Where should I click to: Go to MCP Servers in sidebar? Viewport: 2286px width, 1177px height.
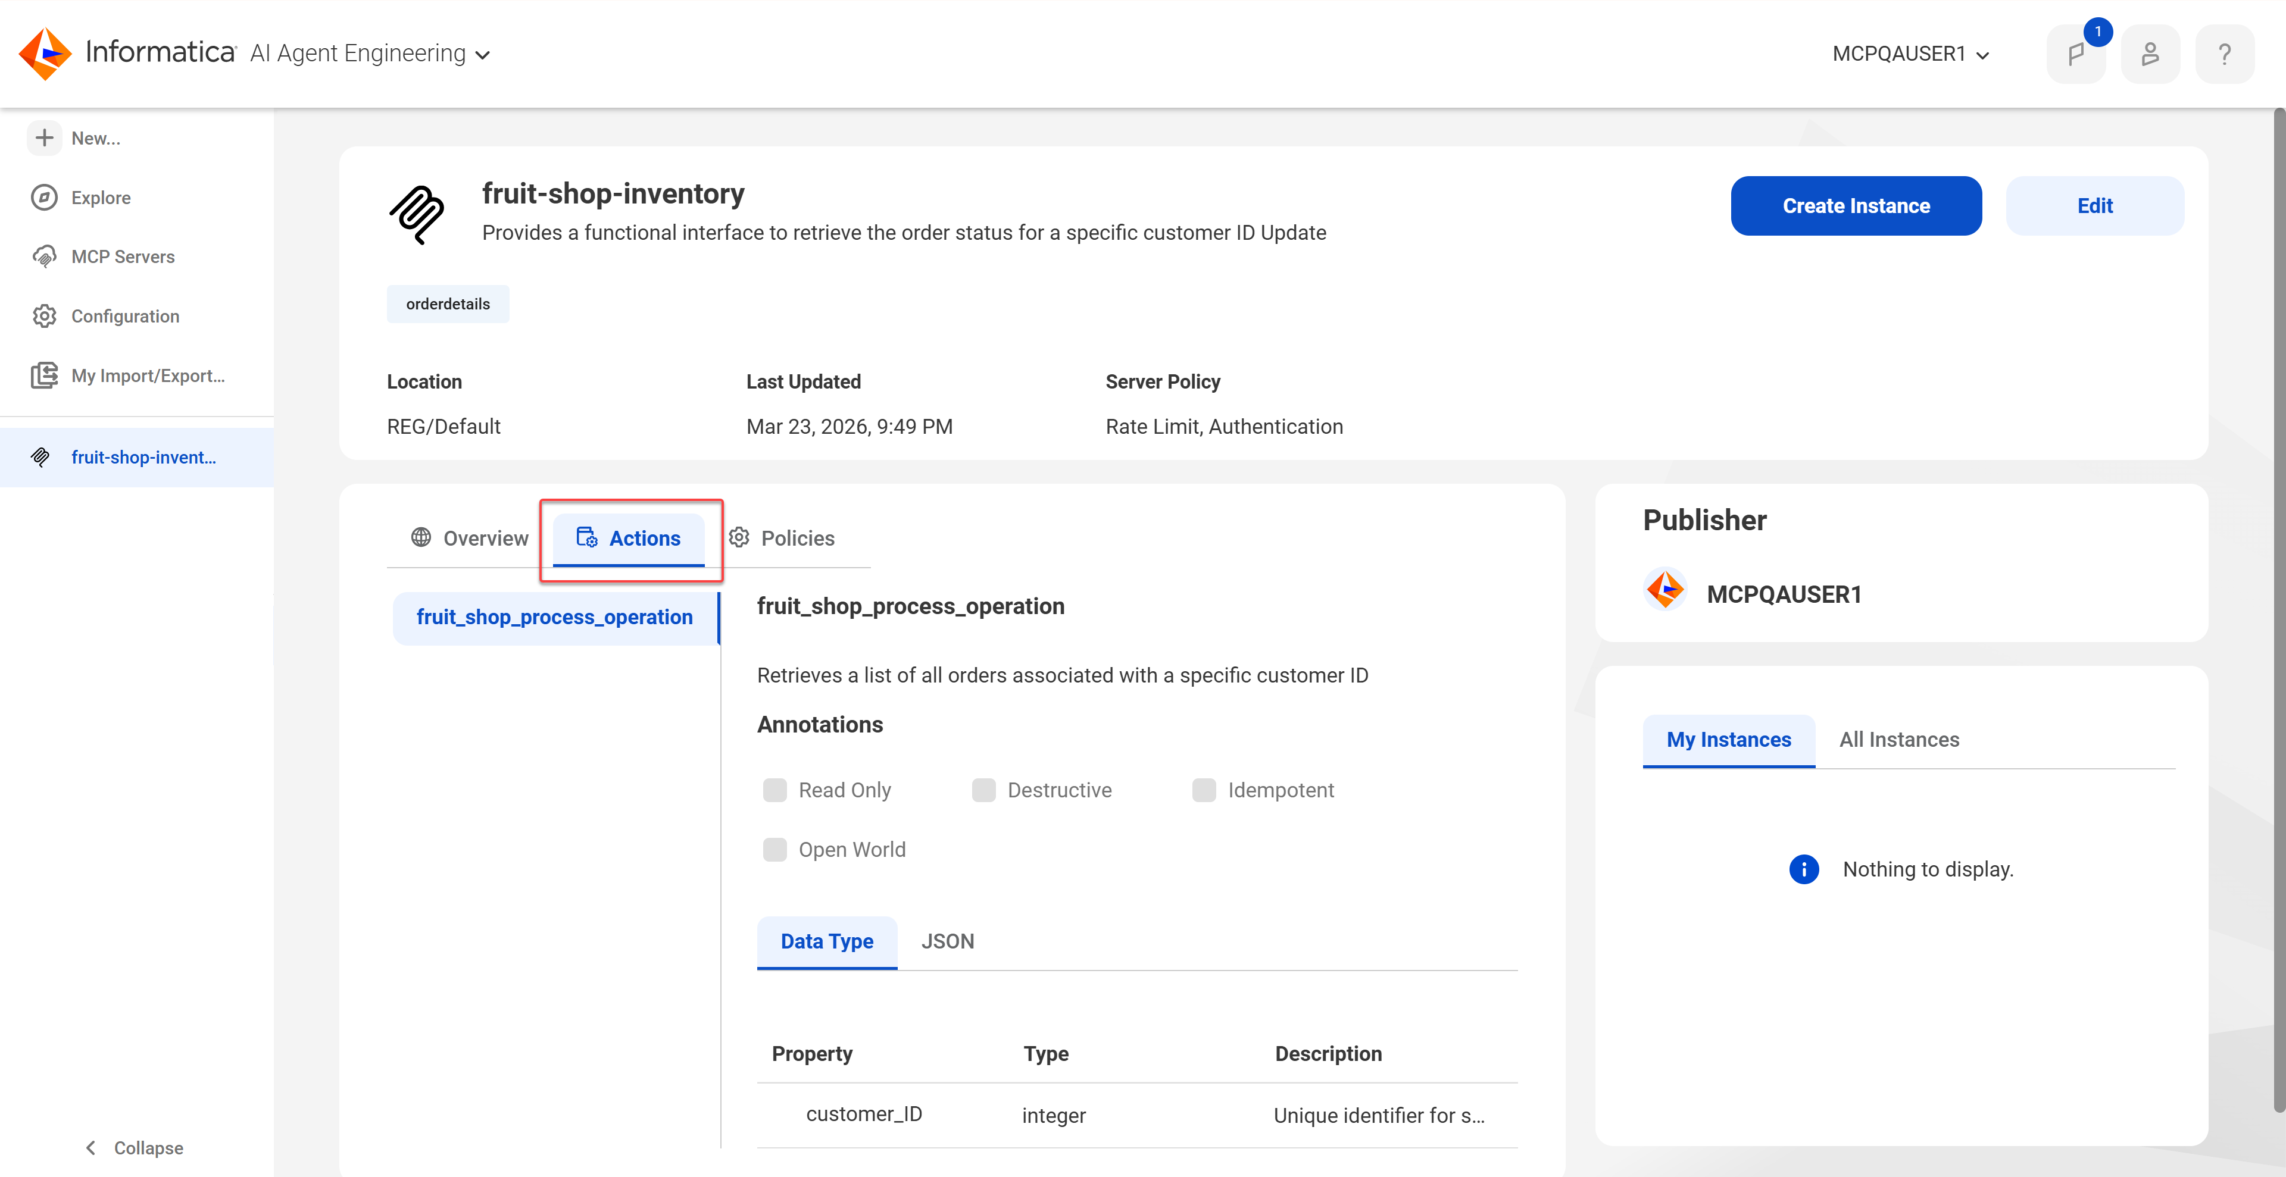coord(123,257)
